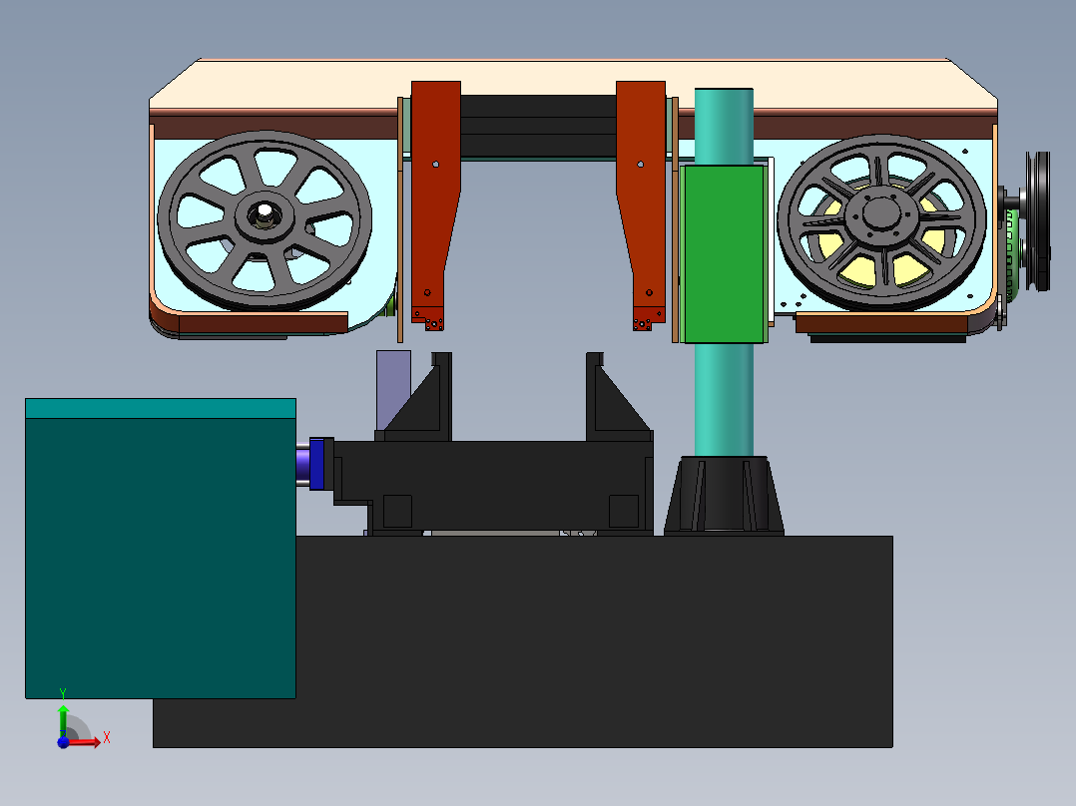1076x806 pixels.
Task: Select the left band wheel hub
Action: pos(265,216)
